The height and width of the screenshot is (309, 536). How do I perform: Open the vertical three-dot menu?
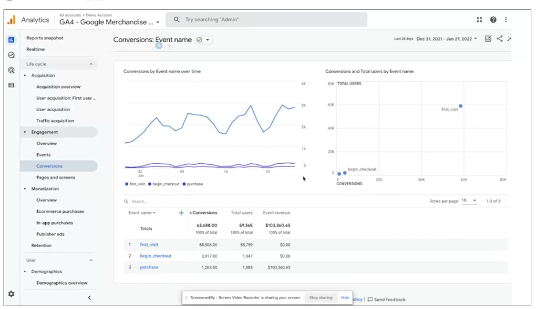click(x=505, y=20)
